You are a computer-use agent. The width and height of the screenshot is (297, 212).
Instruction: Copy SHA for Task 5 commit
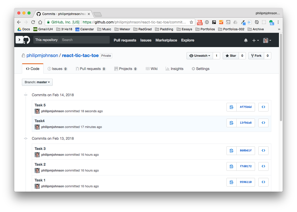[x=231, y=107]
